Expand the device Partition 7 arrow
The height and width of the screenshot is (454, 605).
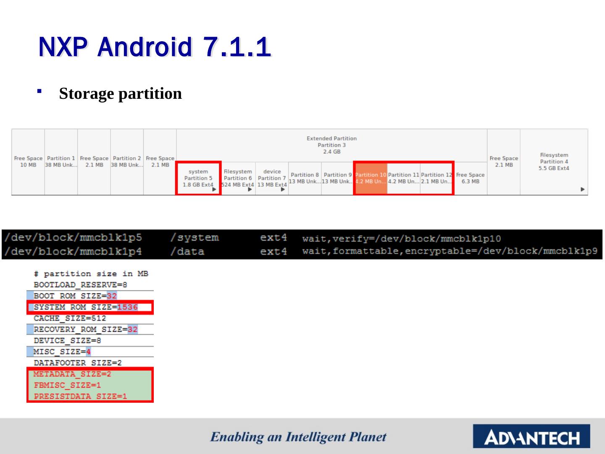pyautogui.click(x=282, y=190)
